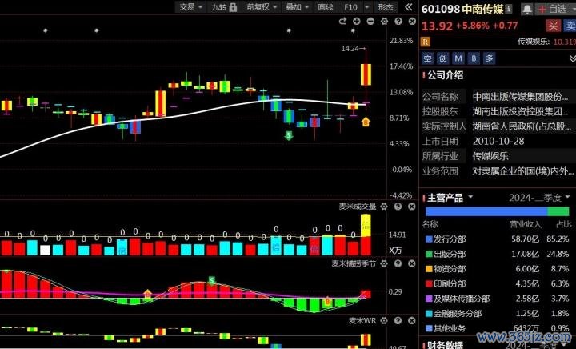Open the 叠加 overlay dropdown
The image size is (576, 349).
[x=297, y=7]
